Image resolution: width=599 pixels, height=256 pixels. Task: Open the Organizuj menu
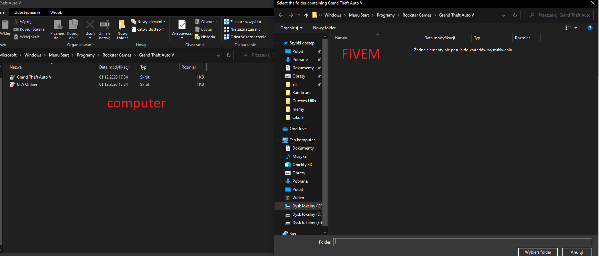tap(291, 28)
